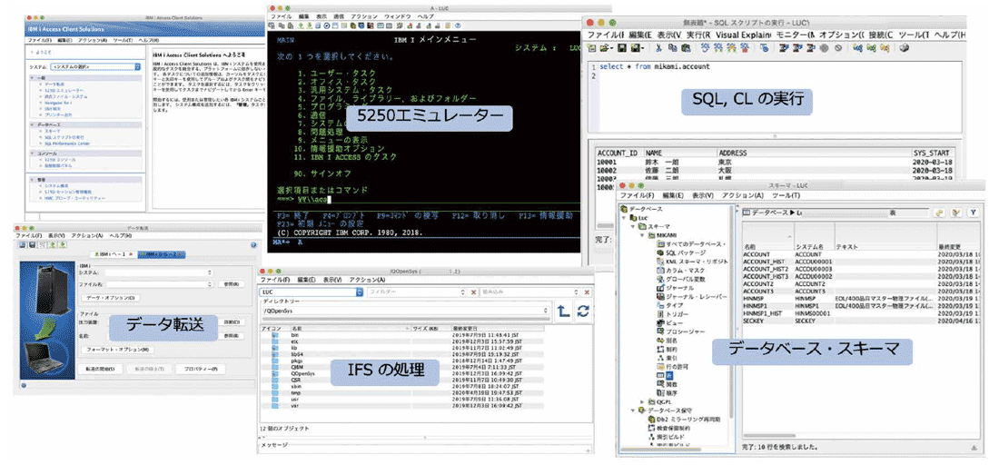Select XML スキーマ・リポジトリ node in schema tree

691,262
